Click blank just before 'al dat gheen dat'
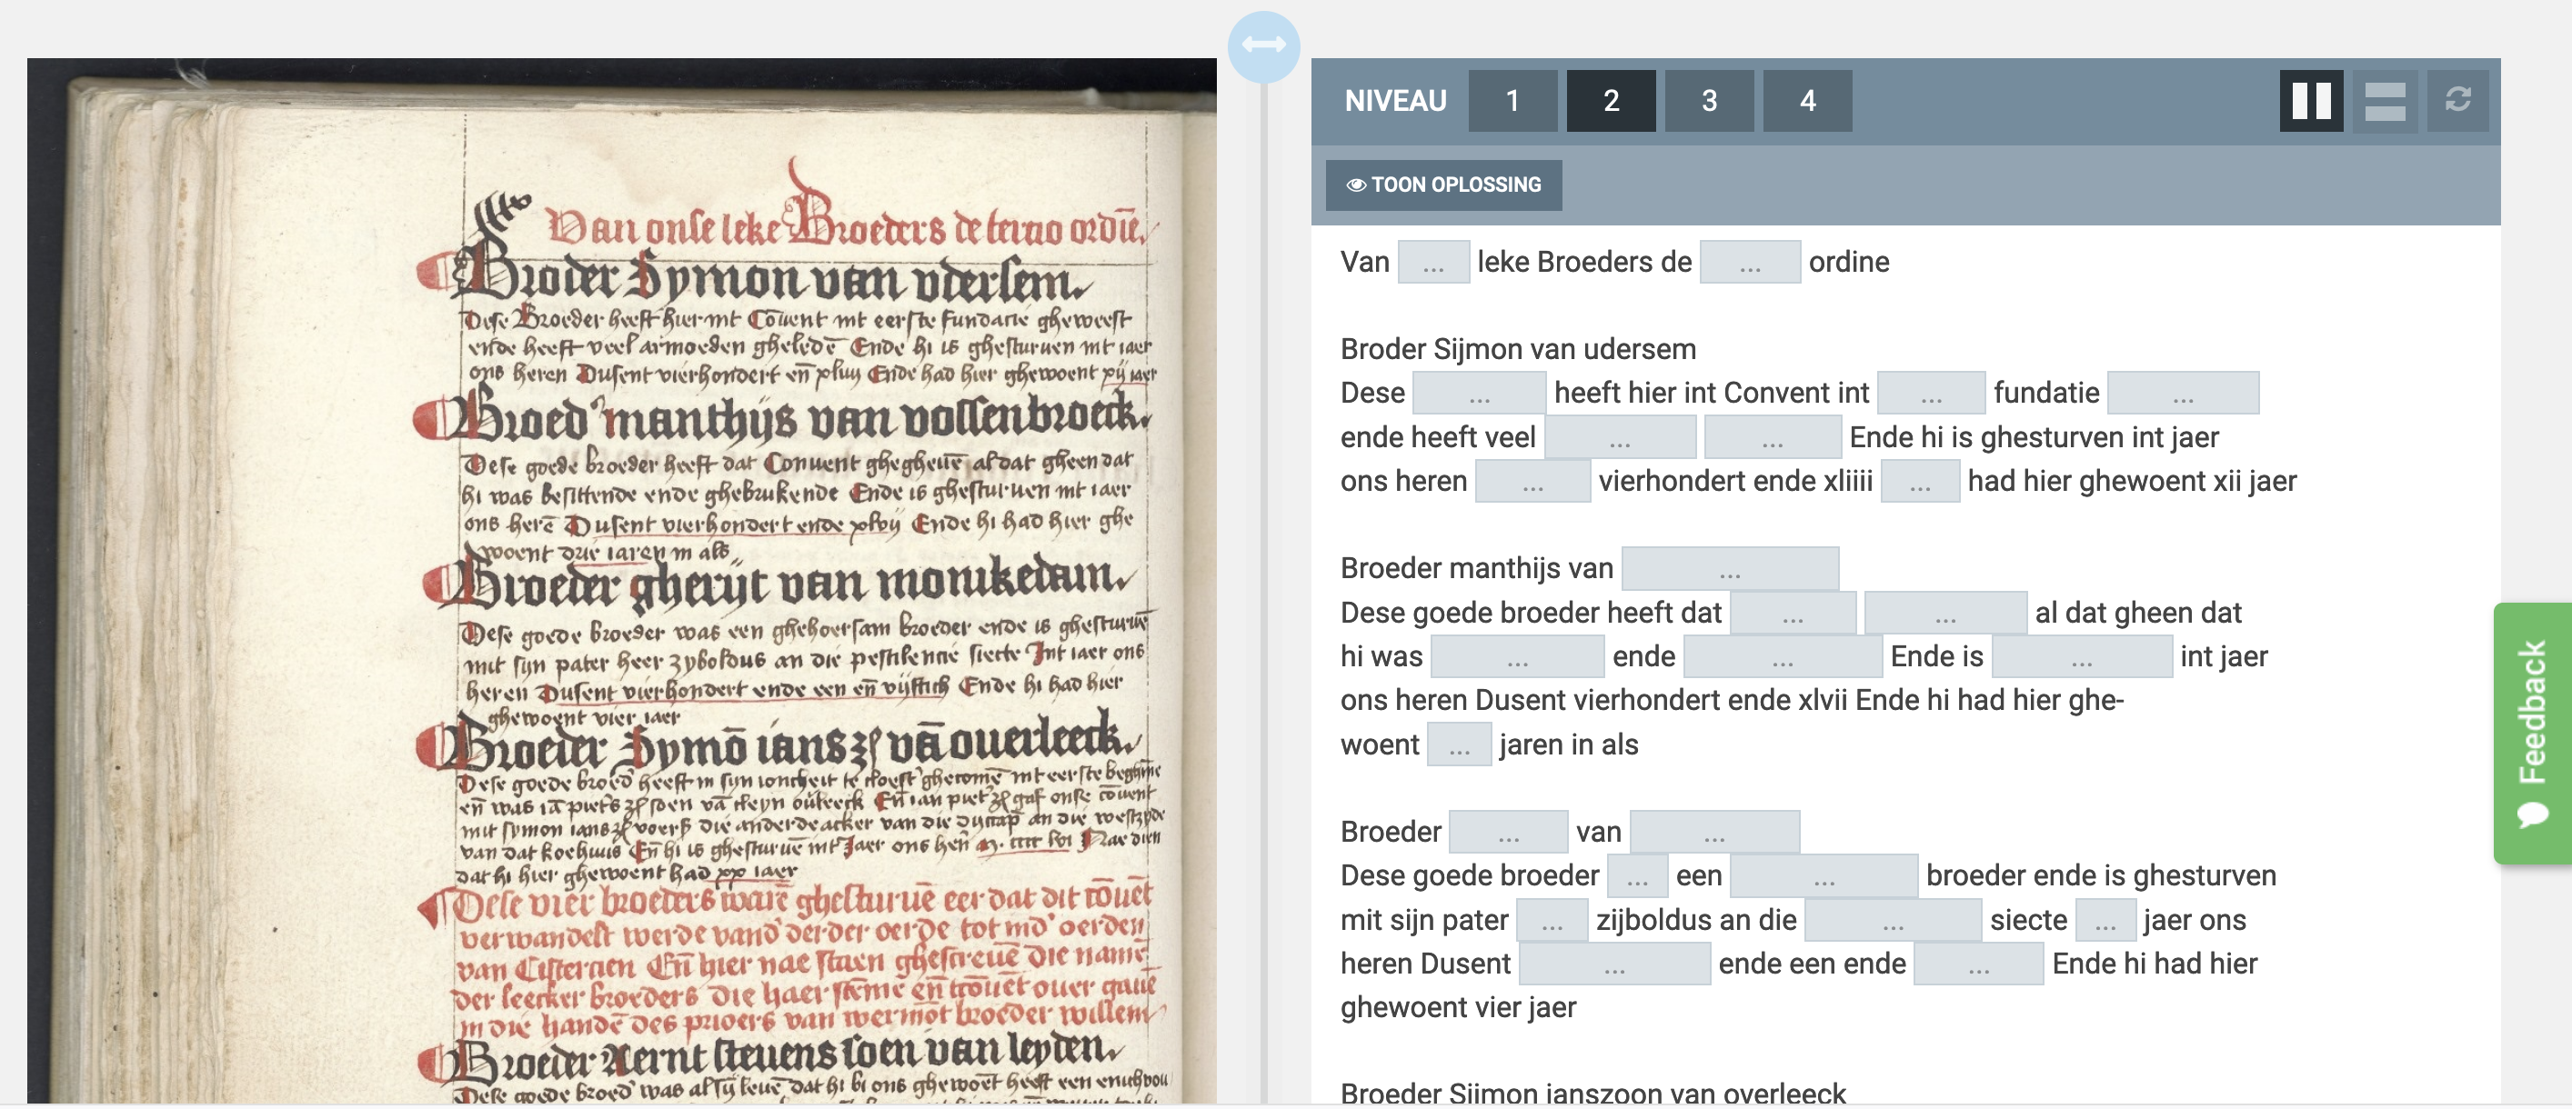 1945,613
